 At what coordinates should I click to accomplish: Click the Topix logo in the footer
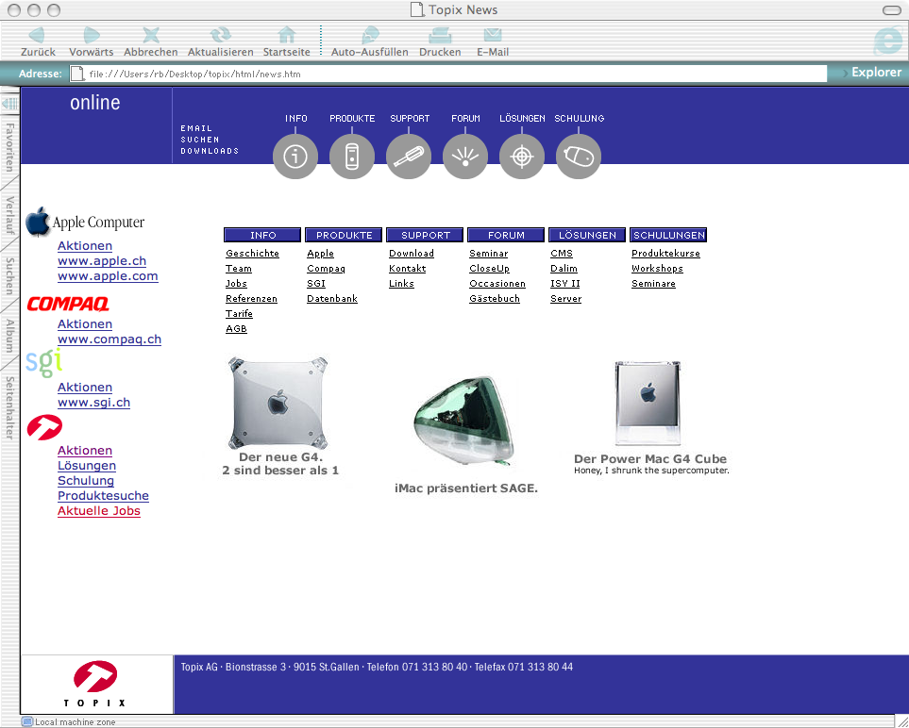coord(95,684)
